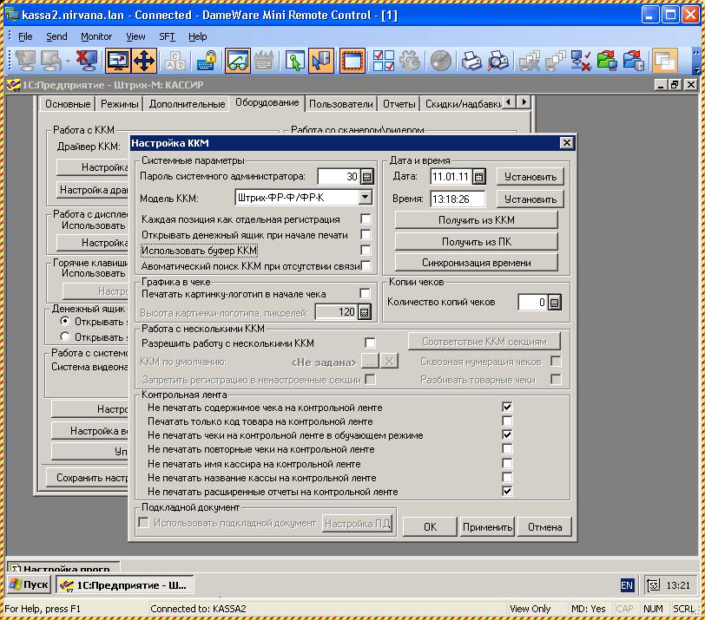Click Синхронизация времени button
This screenshot has height=620, width=705.
pyautogui.click(x=476, y=263)
